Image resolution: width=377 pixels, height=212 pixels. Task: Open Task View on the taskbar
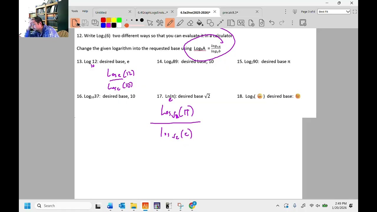pyautogui.click(x=98, y=206)
